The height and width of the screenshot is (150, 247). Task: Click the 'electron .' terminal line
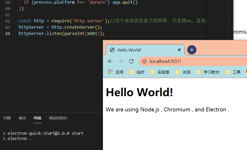pos(19,138)
